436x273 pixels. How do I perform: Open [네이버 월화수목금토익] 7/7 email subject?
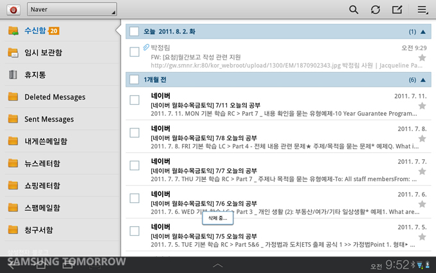(204, 171)
